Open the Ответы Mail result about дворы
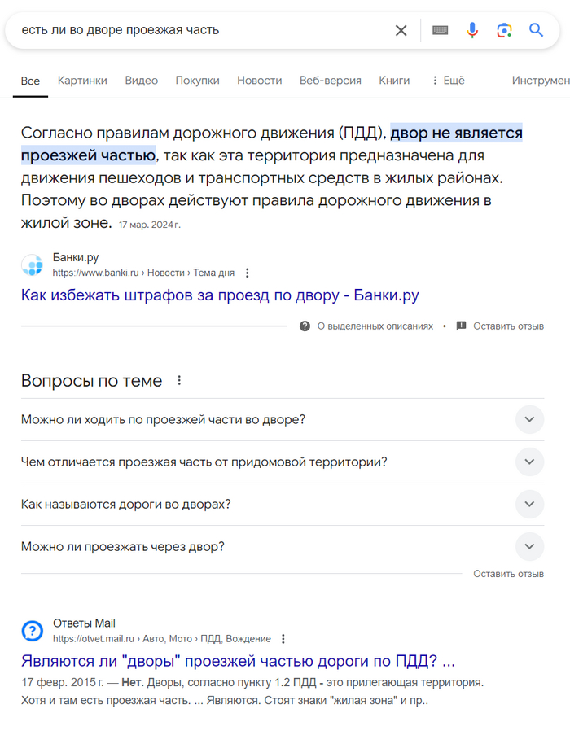Screen dimensions: 570x735 point(238,660)
